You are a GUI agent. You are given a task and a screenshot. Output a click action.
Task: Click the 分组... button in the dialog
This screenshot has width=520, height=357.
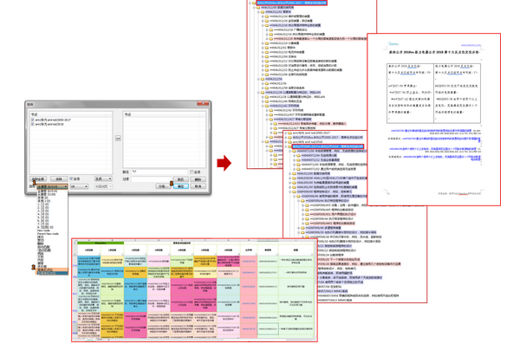pyautogui.click(x=162, y=186)
